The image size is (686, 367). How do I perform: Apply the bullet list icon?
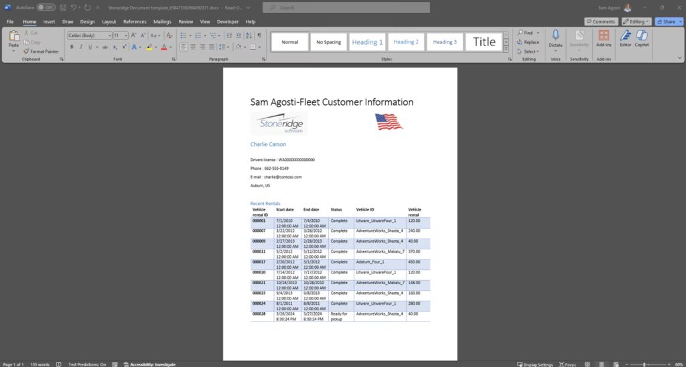coord(184,35)
